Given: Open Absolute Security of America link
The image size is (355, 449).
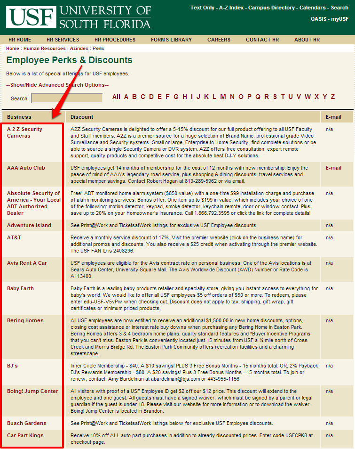Looking at the screenshot, I should pos(34,204).
